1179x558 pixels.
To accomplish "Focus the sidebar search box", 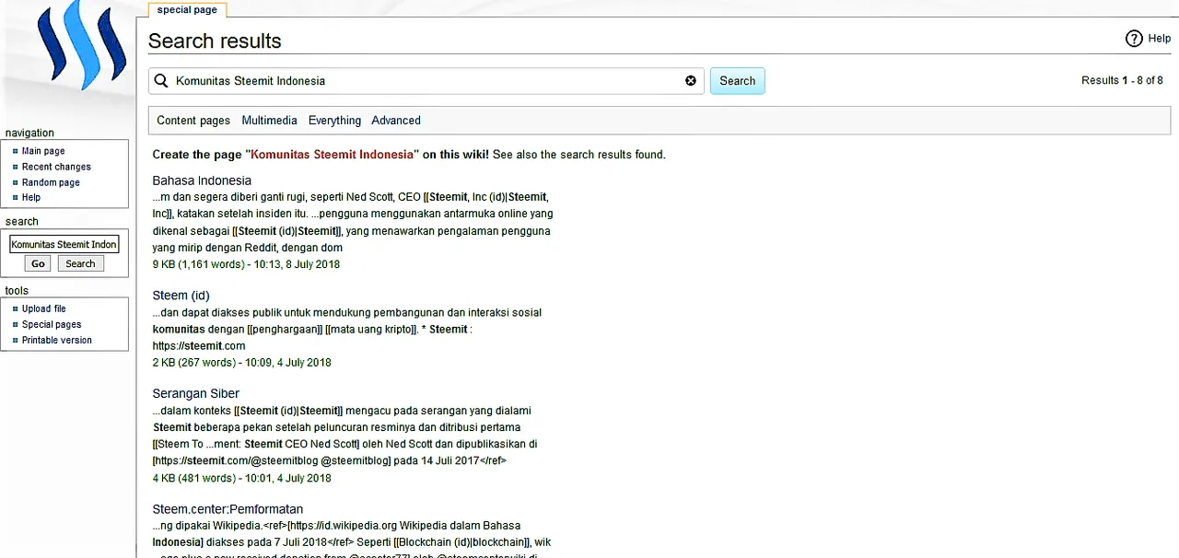I will coord(64,244).
